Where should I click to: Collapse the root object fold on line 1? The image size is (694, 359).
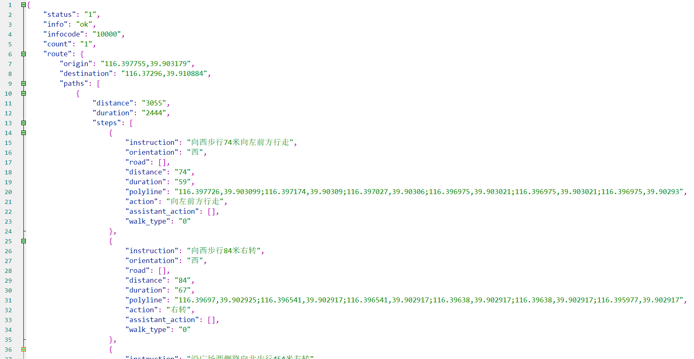[x=23, y=5]
